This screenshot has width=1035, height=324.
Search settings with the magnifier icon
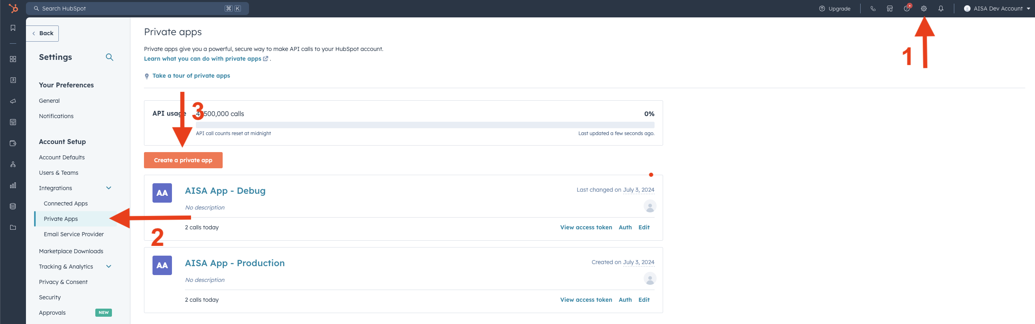(x=110, y=57)
